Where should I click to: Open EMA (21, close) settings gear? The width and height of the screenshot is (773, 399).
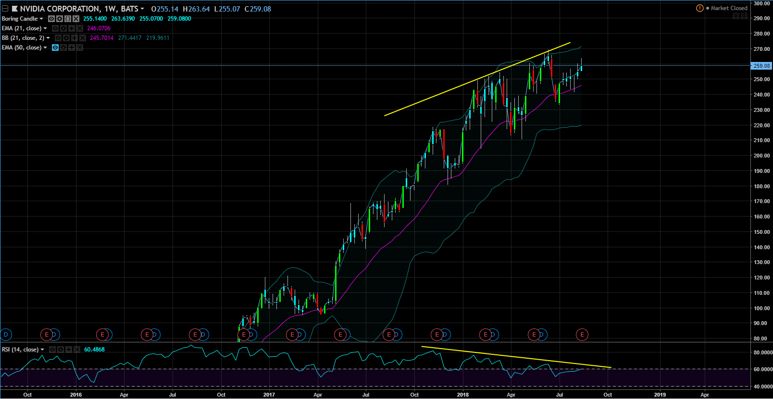[x=63, y=28]
